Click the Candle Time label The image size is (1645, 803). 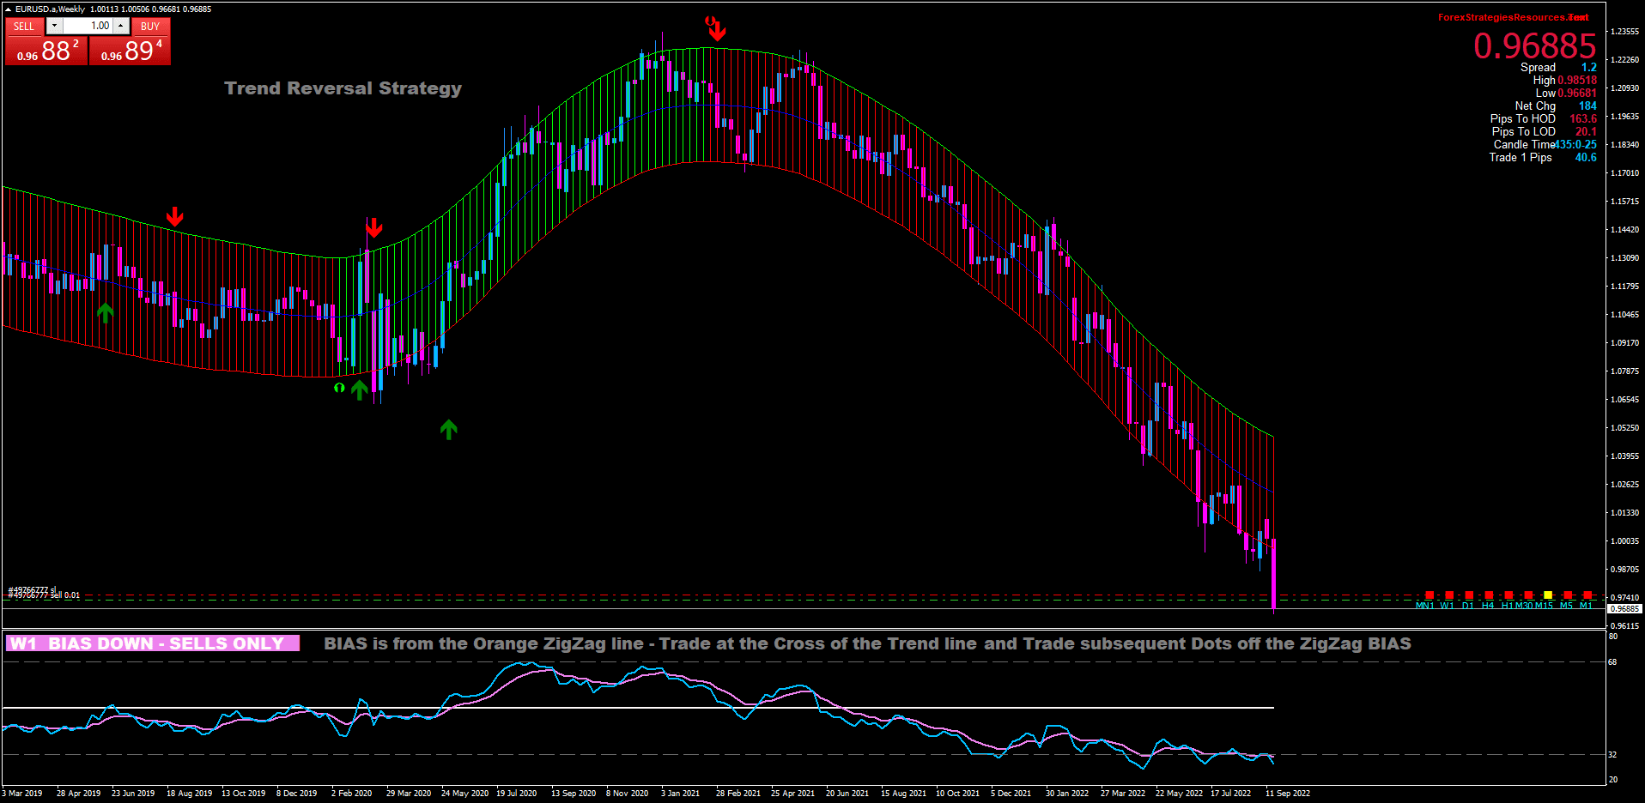coord(1524,144)
